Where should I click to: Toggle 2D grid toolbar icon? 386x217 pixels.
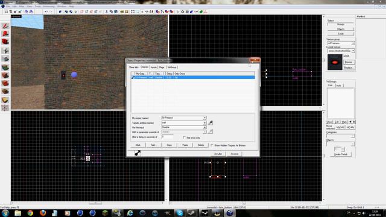7,11
